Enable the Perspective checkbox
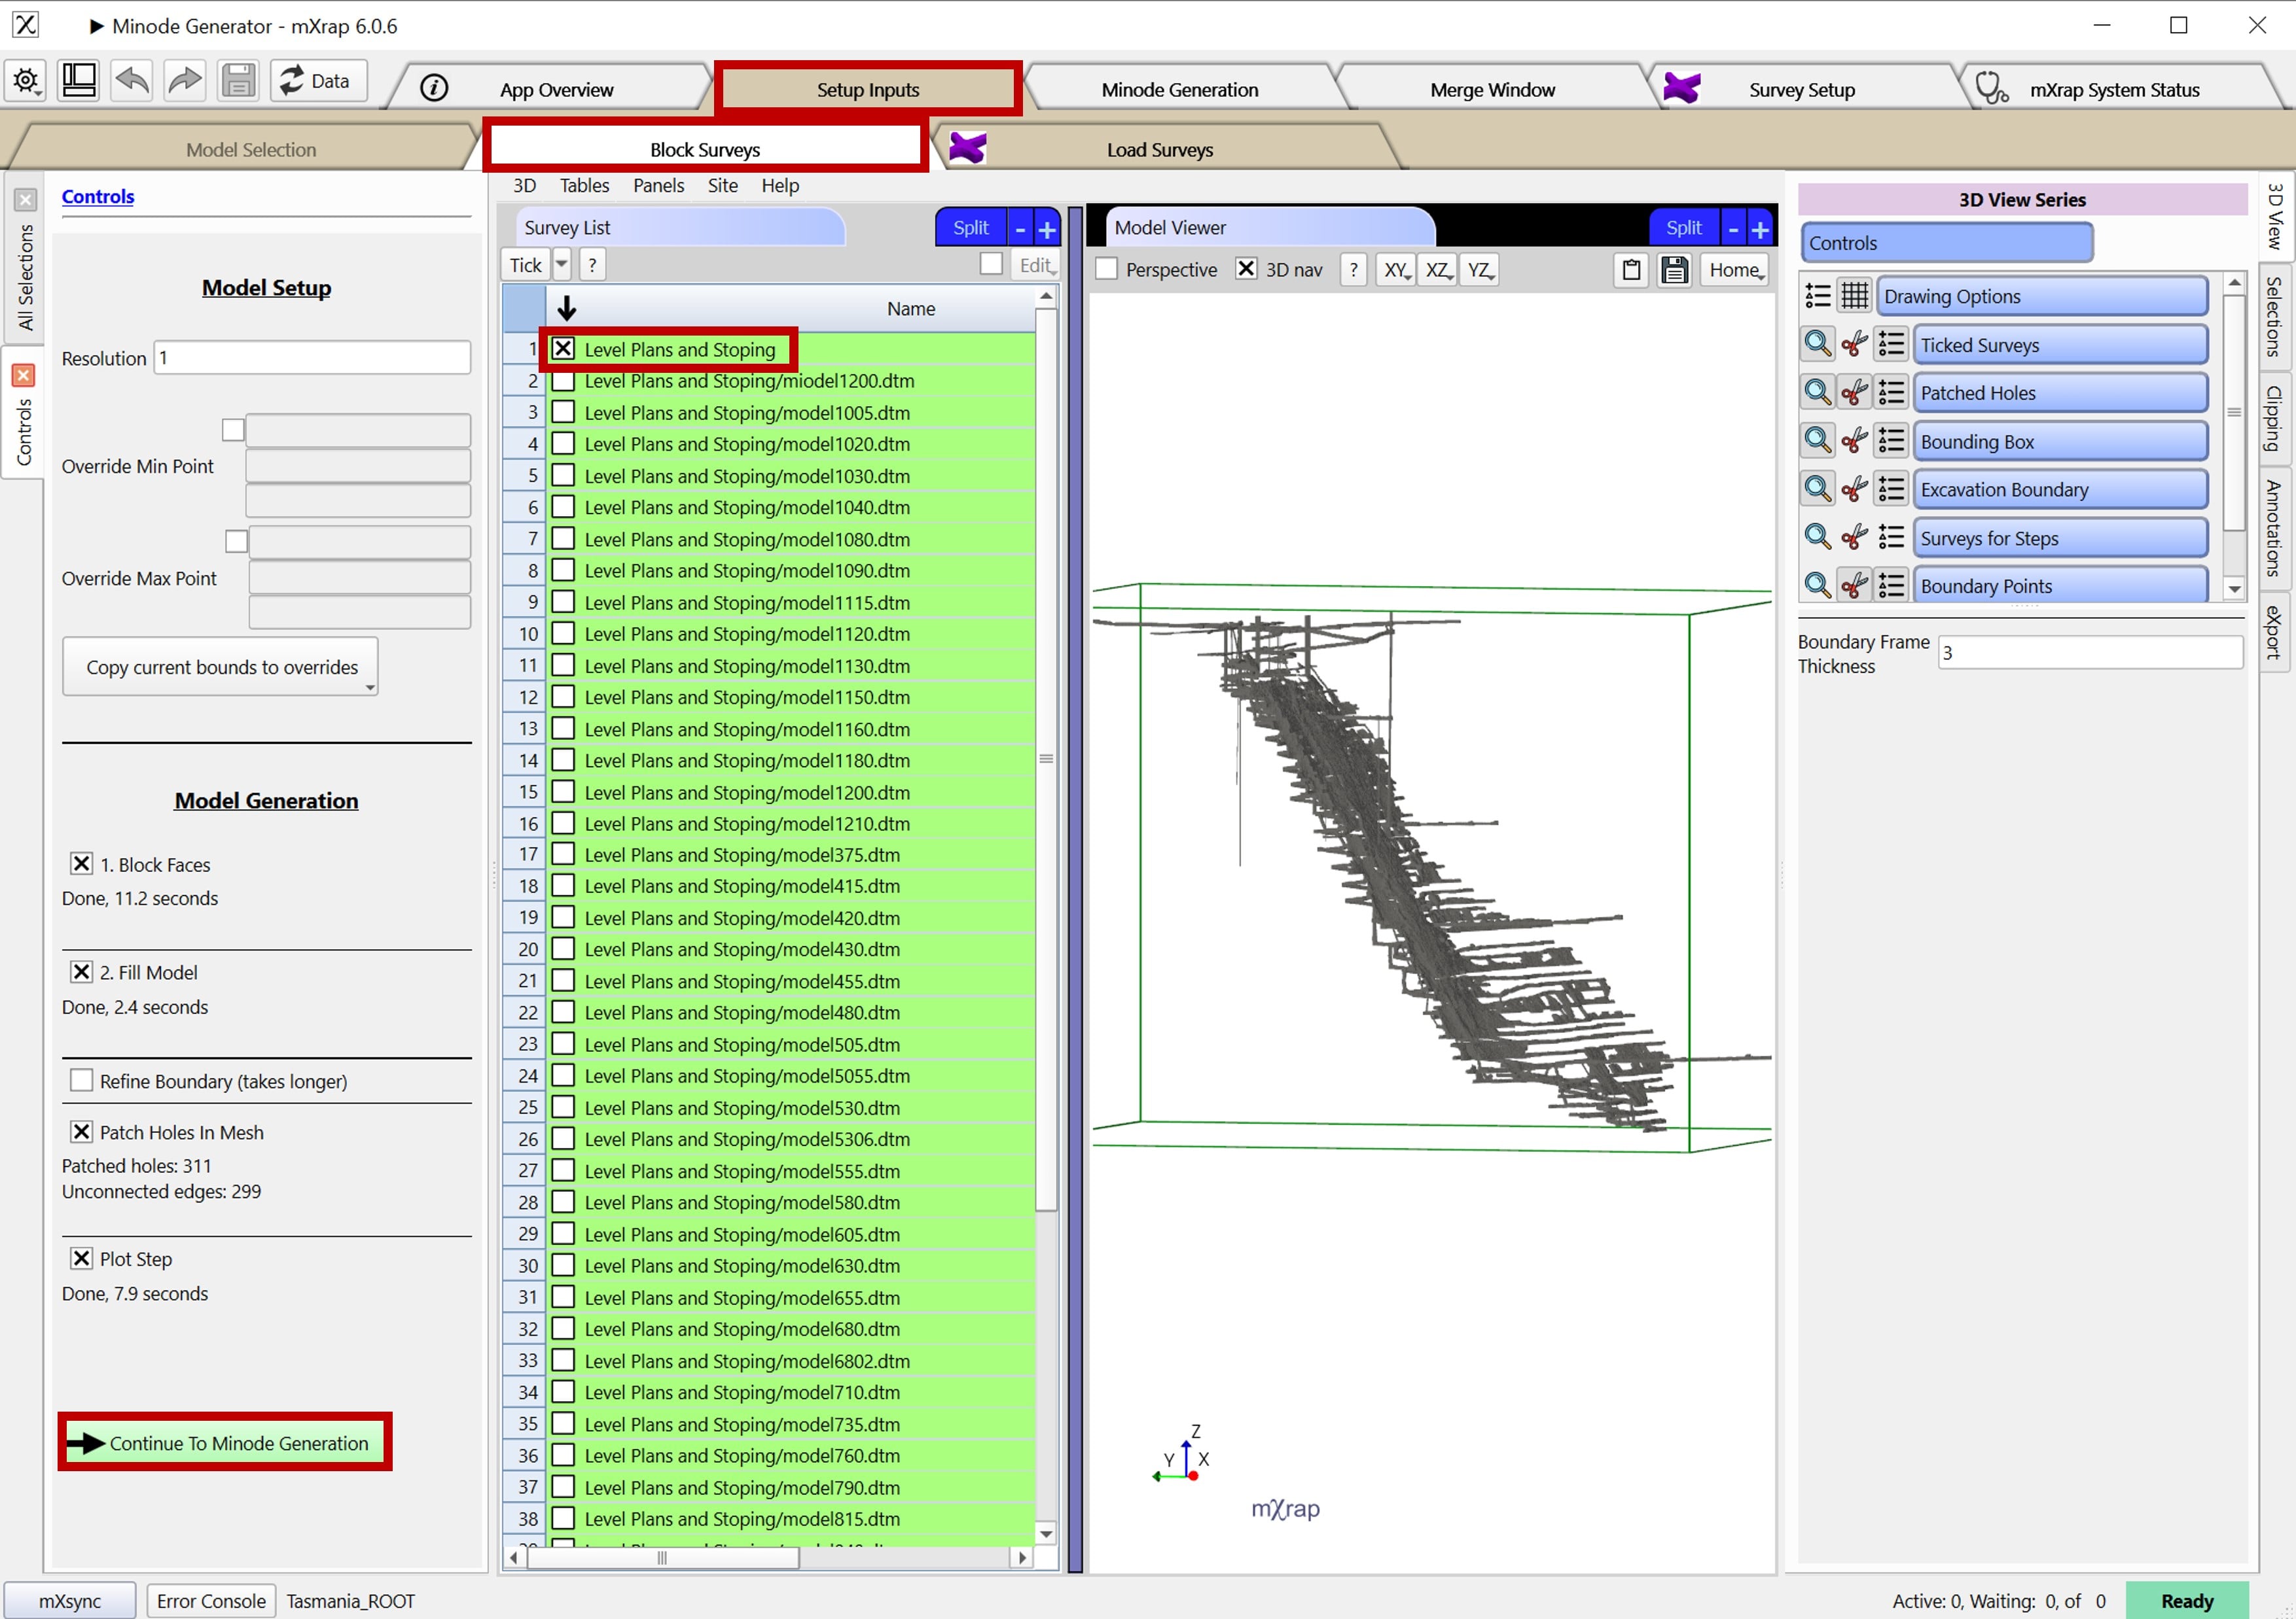The image size is (2296, 1619). pos(1107,270)
